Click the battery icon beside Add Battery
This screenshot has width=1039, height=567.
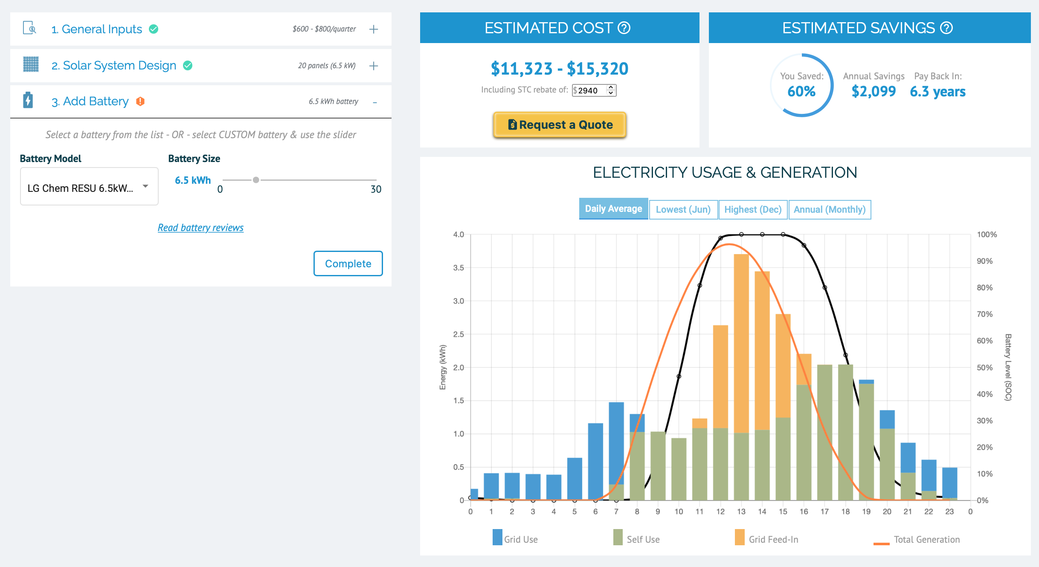(x=28, y=101)
